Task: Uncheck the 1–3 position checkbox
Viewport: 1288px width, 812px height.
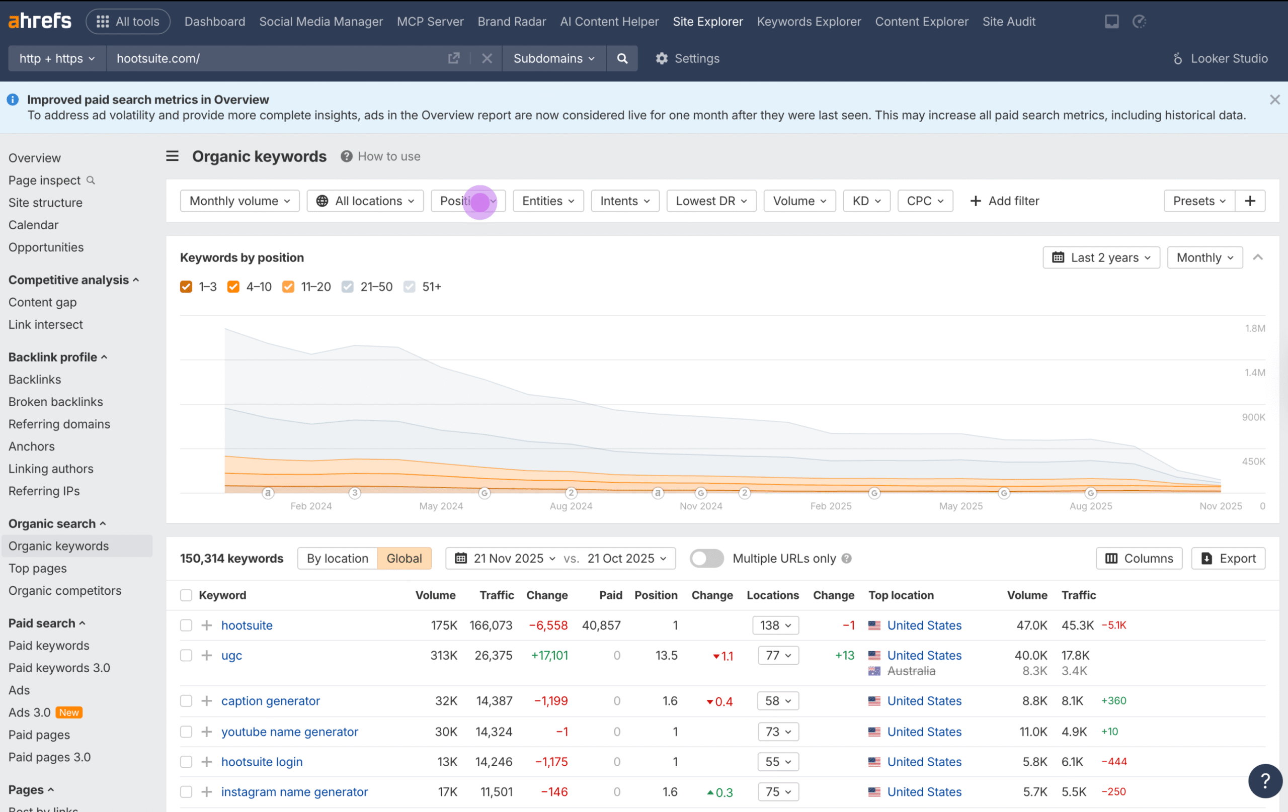Action: coord(186,287)
